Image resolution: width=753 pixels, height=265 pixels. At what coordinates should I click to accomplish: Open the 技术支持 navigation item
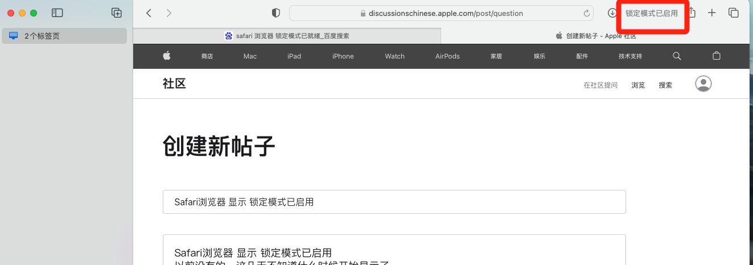[630, 56]
